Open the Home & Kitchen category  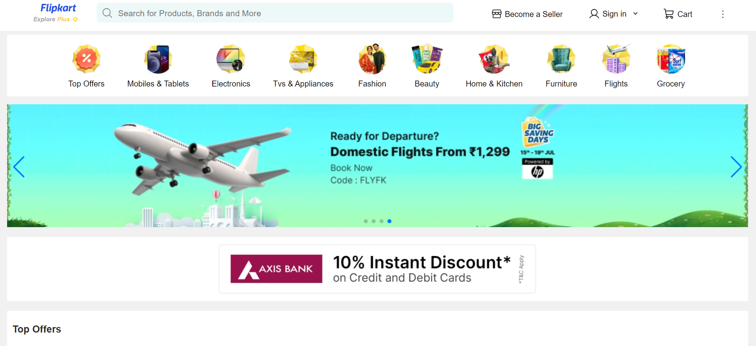coord(494,66)
